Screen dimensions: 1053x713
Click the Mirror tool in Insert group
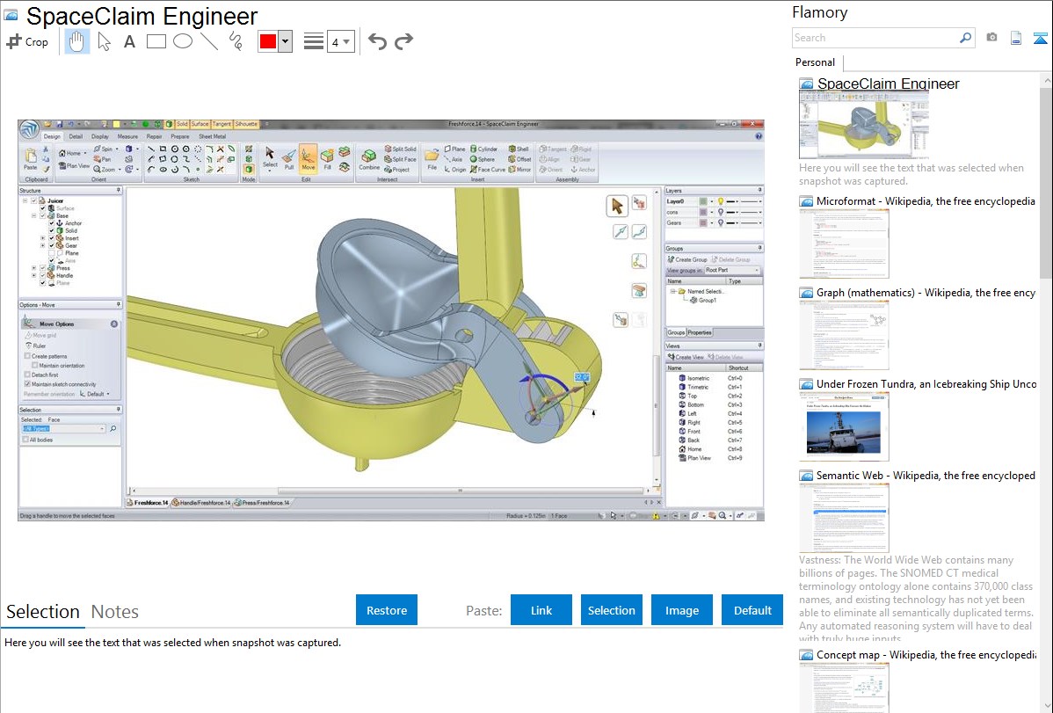tap(519, 170)
